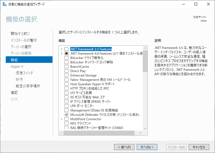Check IP アドレス管理 (IPAM) サーバー checkbox

tap(66, 101)
